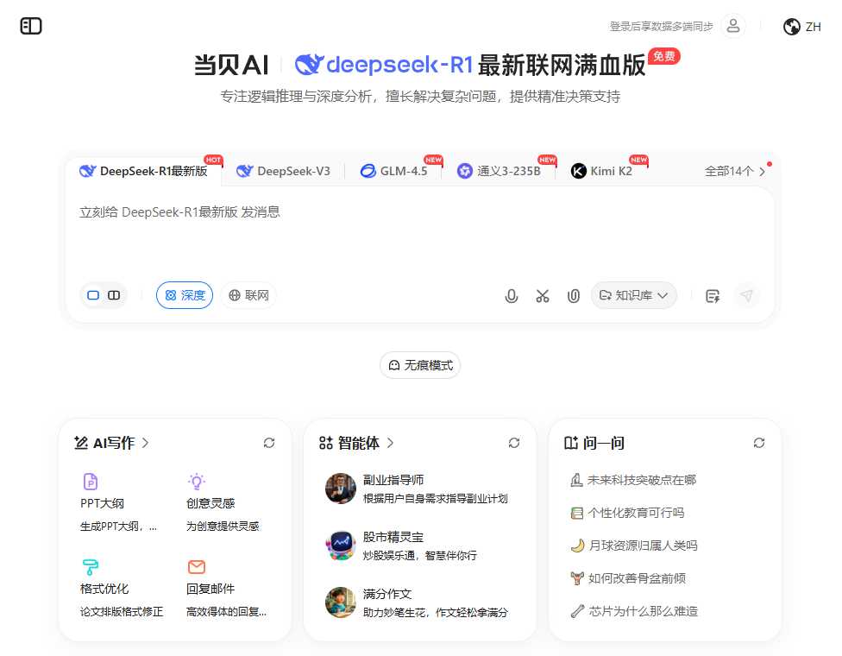Switch to the GLM-4.5 tab

pyautogui.click(x=393, y=172)
